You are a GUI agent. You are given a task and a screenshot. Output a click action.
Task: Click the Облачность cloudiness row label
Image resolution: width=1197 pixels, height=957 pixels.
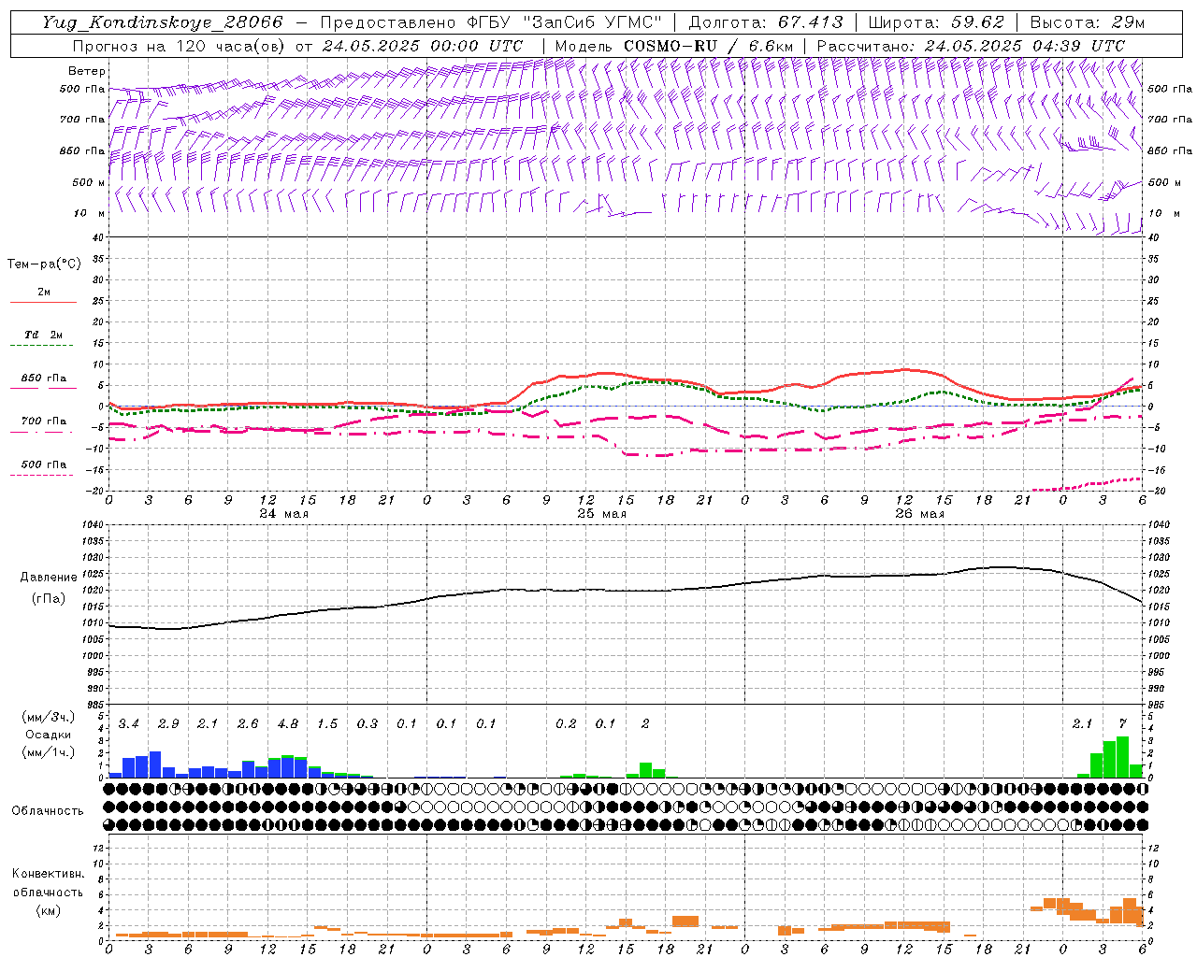[48, 811]
